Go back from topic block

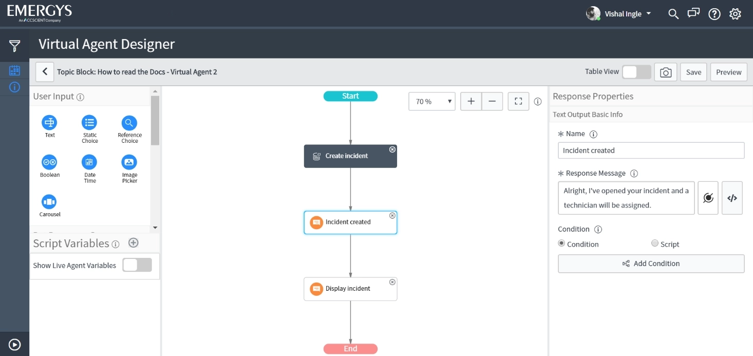click(x=45, y=72)
